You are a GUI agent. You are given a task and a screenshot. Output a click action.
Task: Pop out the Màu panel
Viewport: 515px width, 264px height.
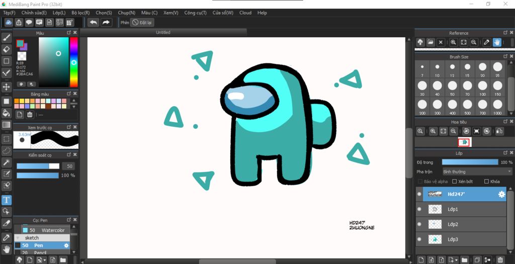click(68, 33)
